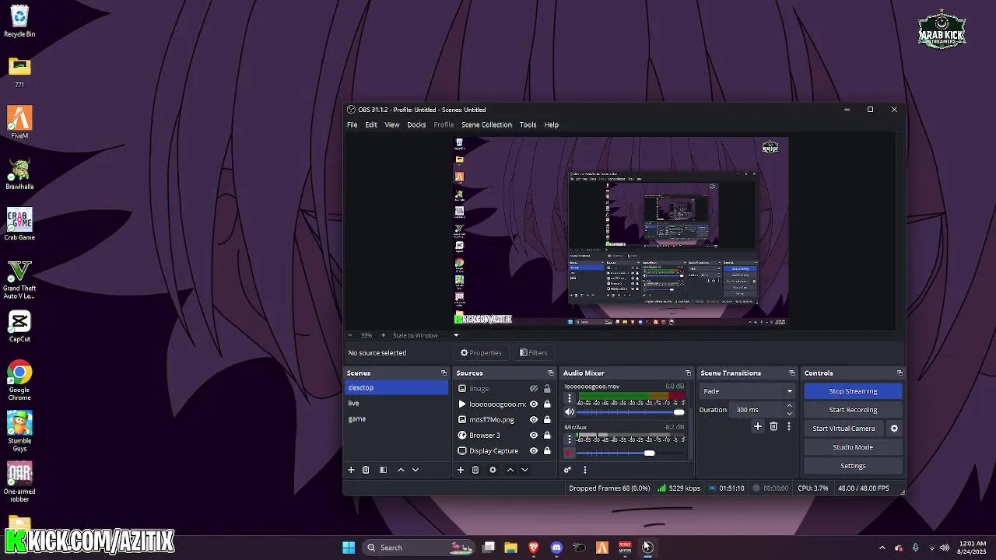Open the File menu

pos(352,124)
